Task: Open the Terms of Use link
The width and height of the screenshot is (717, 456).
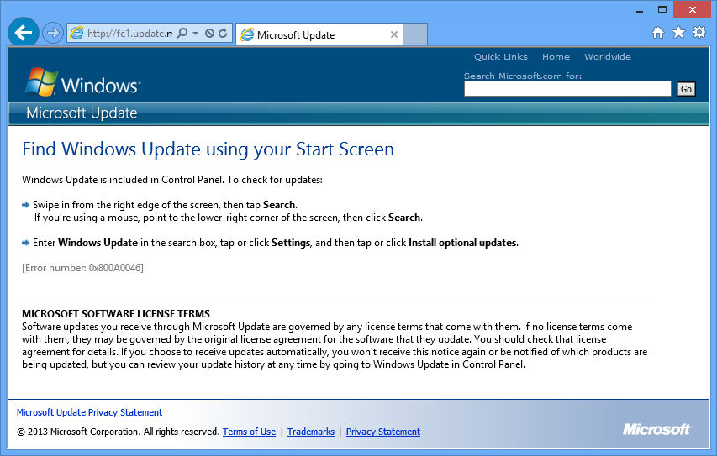Action: coord(249,432)
